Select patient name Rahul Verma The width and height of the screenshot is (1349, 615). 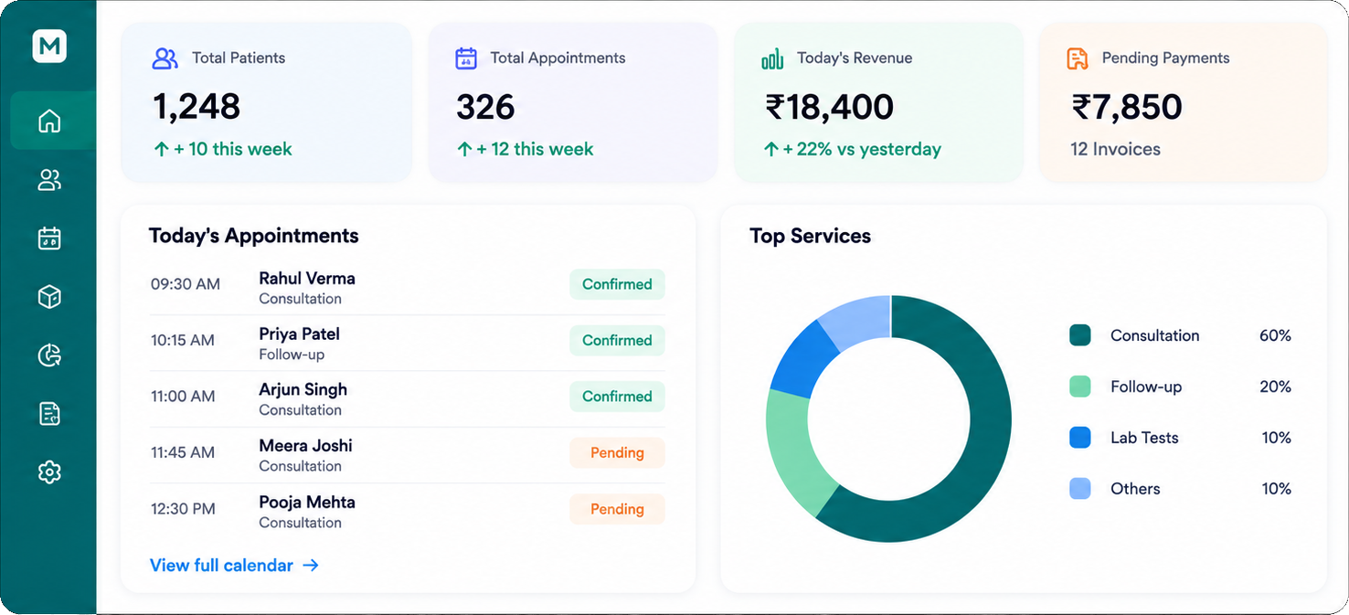pos(307,279)
